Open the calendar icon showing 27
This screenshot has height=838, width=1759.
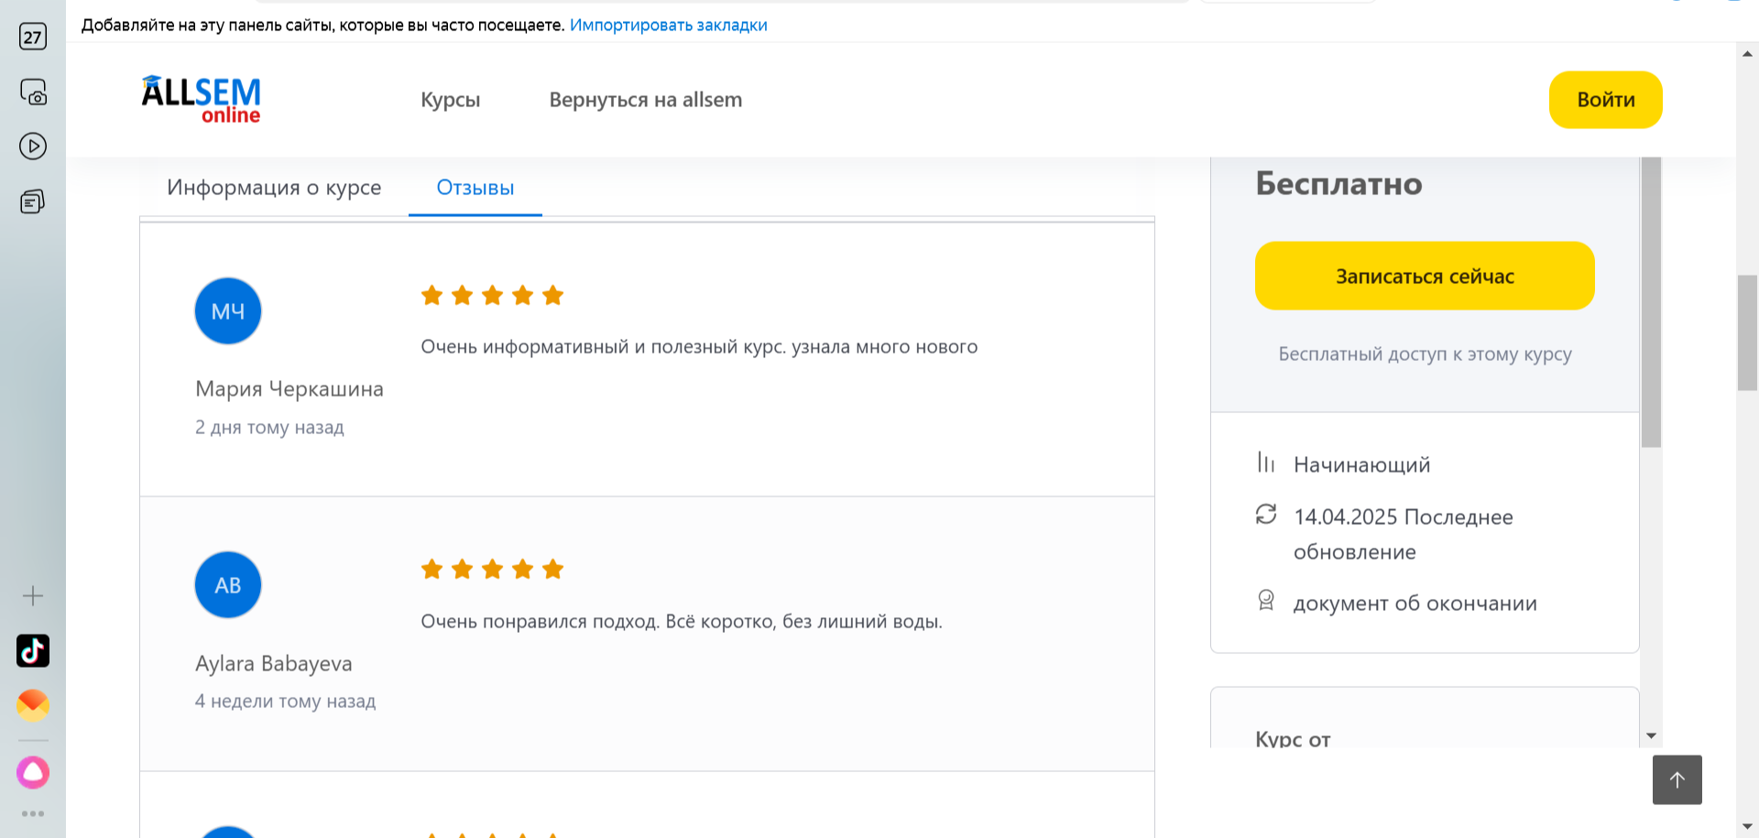point(33,37)
